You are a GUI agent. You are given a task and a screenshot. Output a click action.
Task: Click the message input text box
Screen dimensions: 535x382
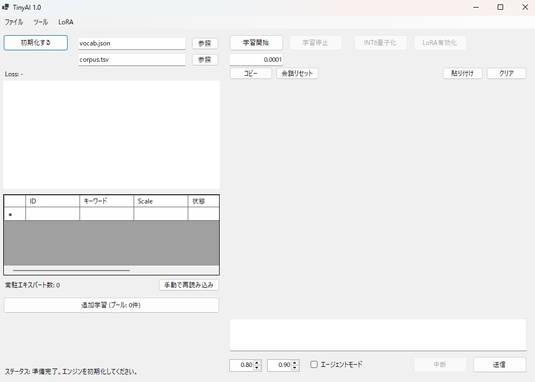click(378, 335)
